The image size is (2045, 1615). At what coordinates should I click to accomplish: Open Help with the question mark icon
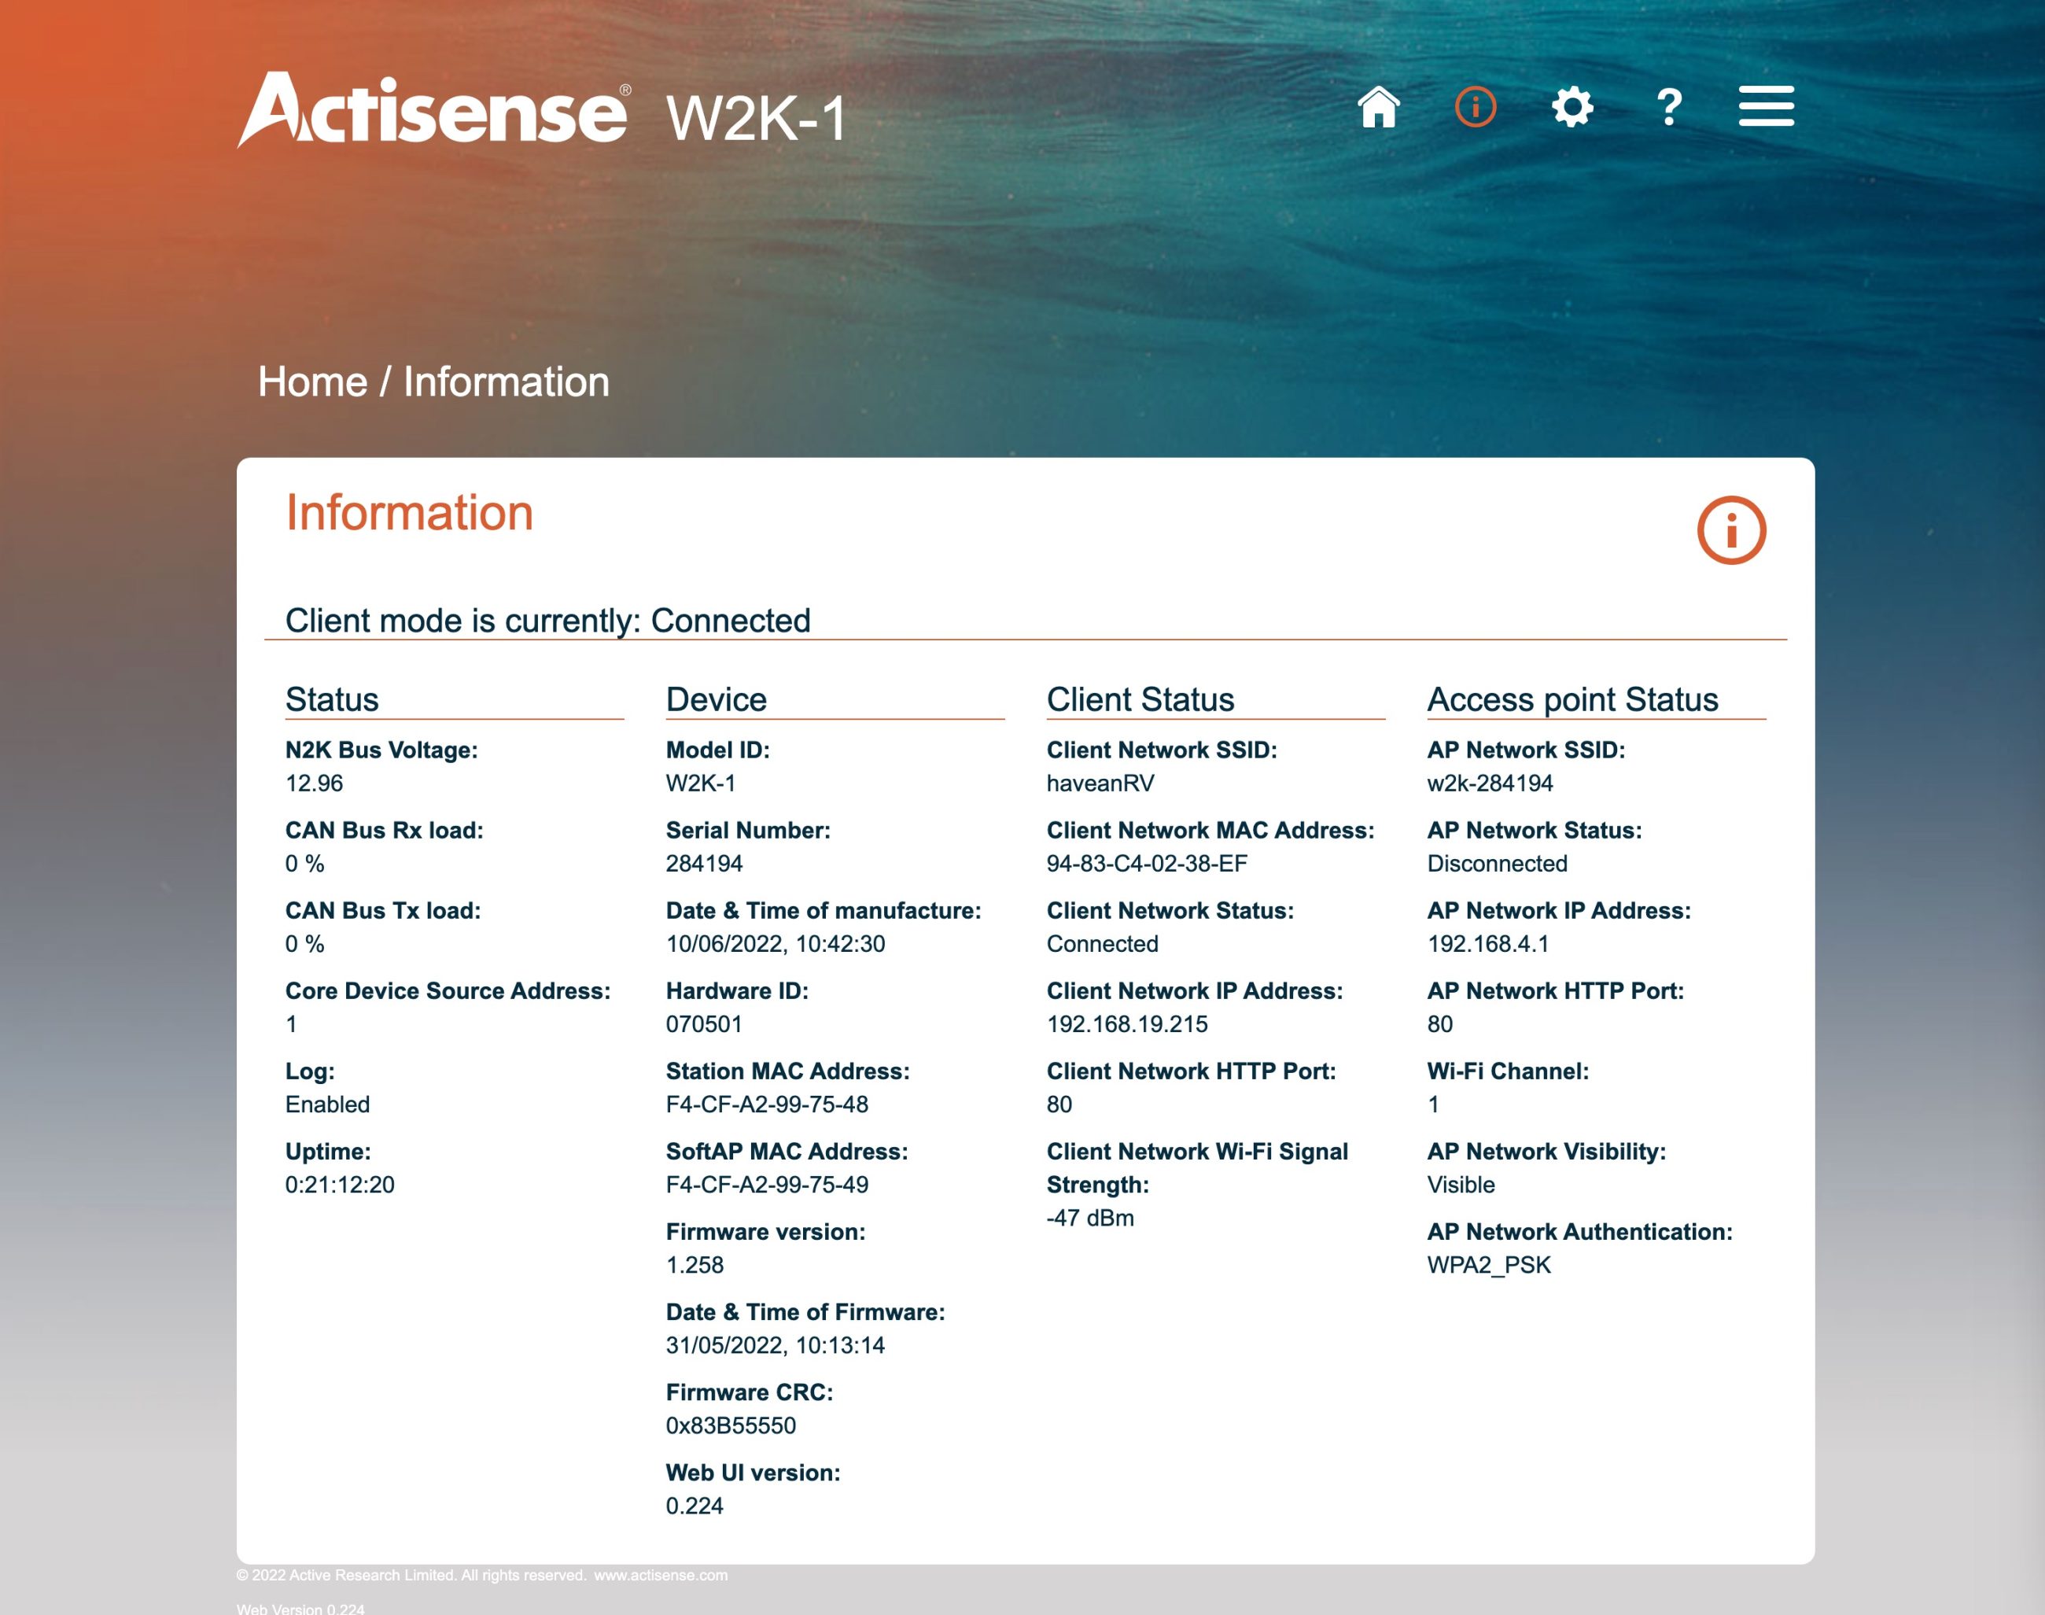pyautogui.click(x=1670, y=107)
